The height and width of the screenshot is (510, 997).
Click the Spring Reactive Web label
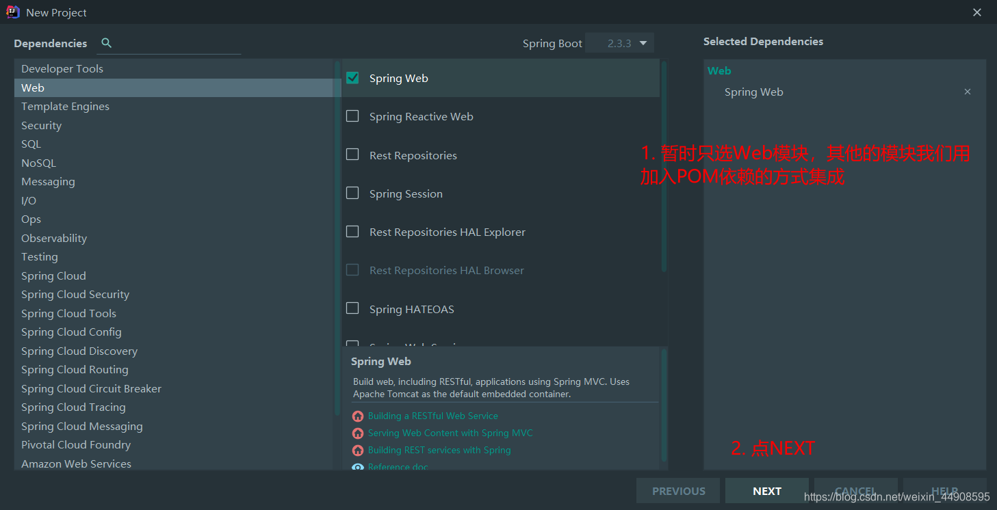(x=422, y=116)
